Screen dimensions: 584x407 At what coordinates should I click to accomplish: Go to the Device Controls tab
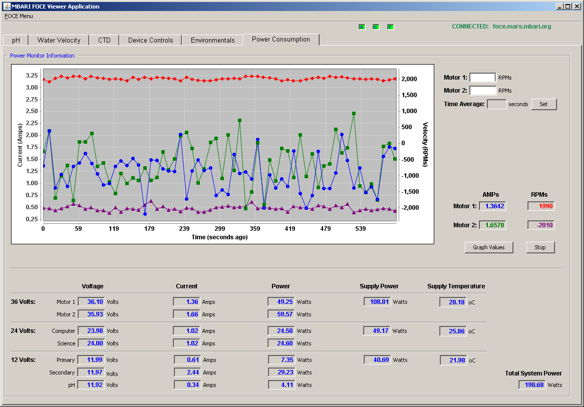coord(150,40)
